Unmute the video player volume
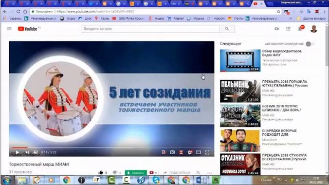 [x=36, y=152]
